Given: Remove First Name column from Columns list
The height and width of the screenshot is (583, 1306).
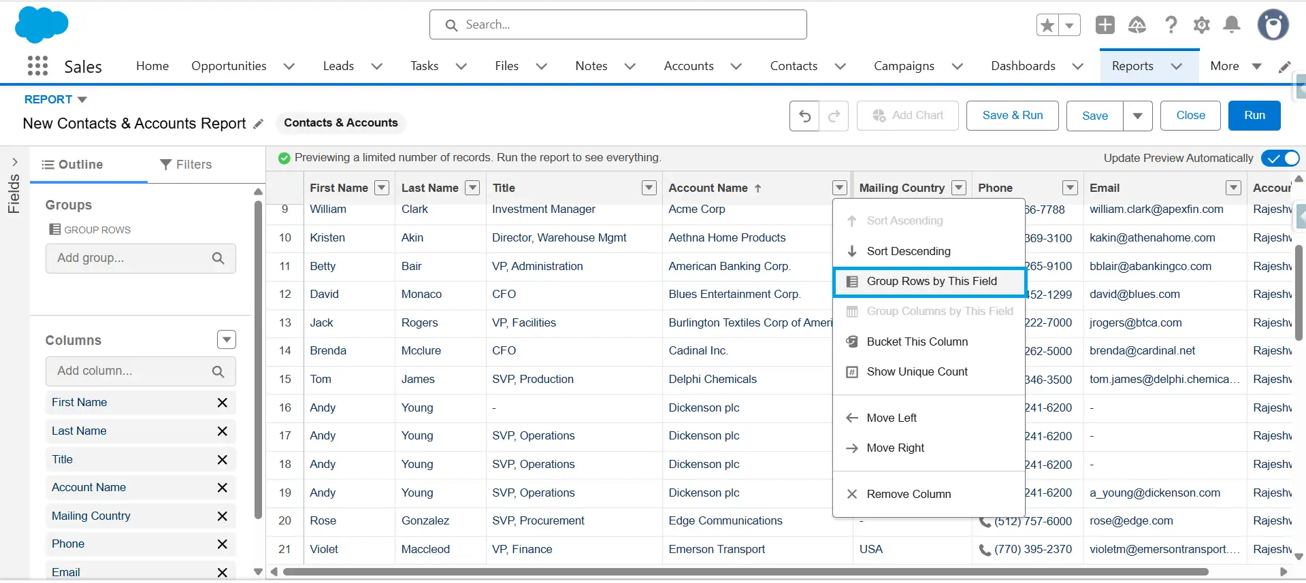Looking at the screenshot, I should coord(222,403).
